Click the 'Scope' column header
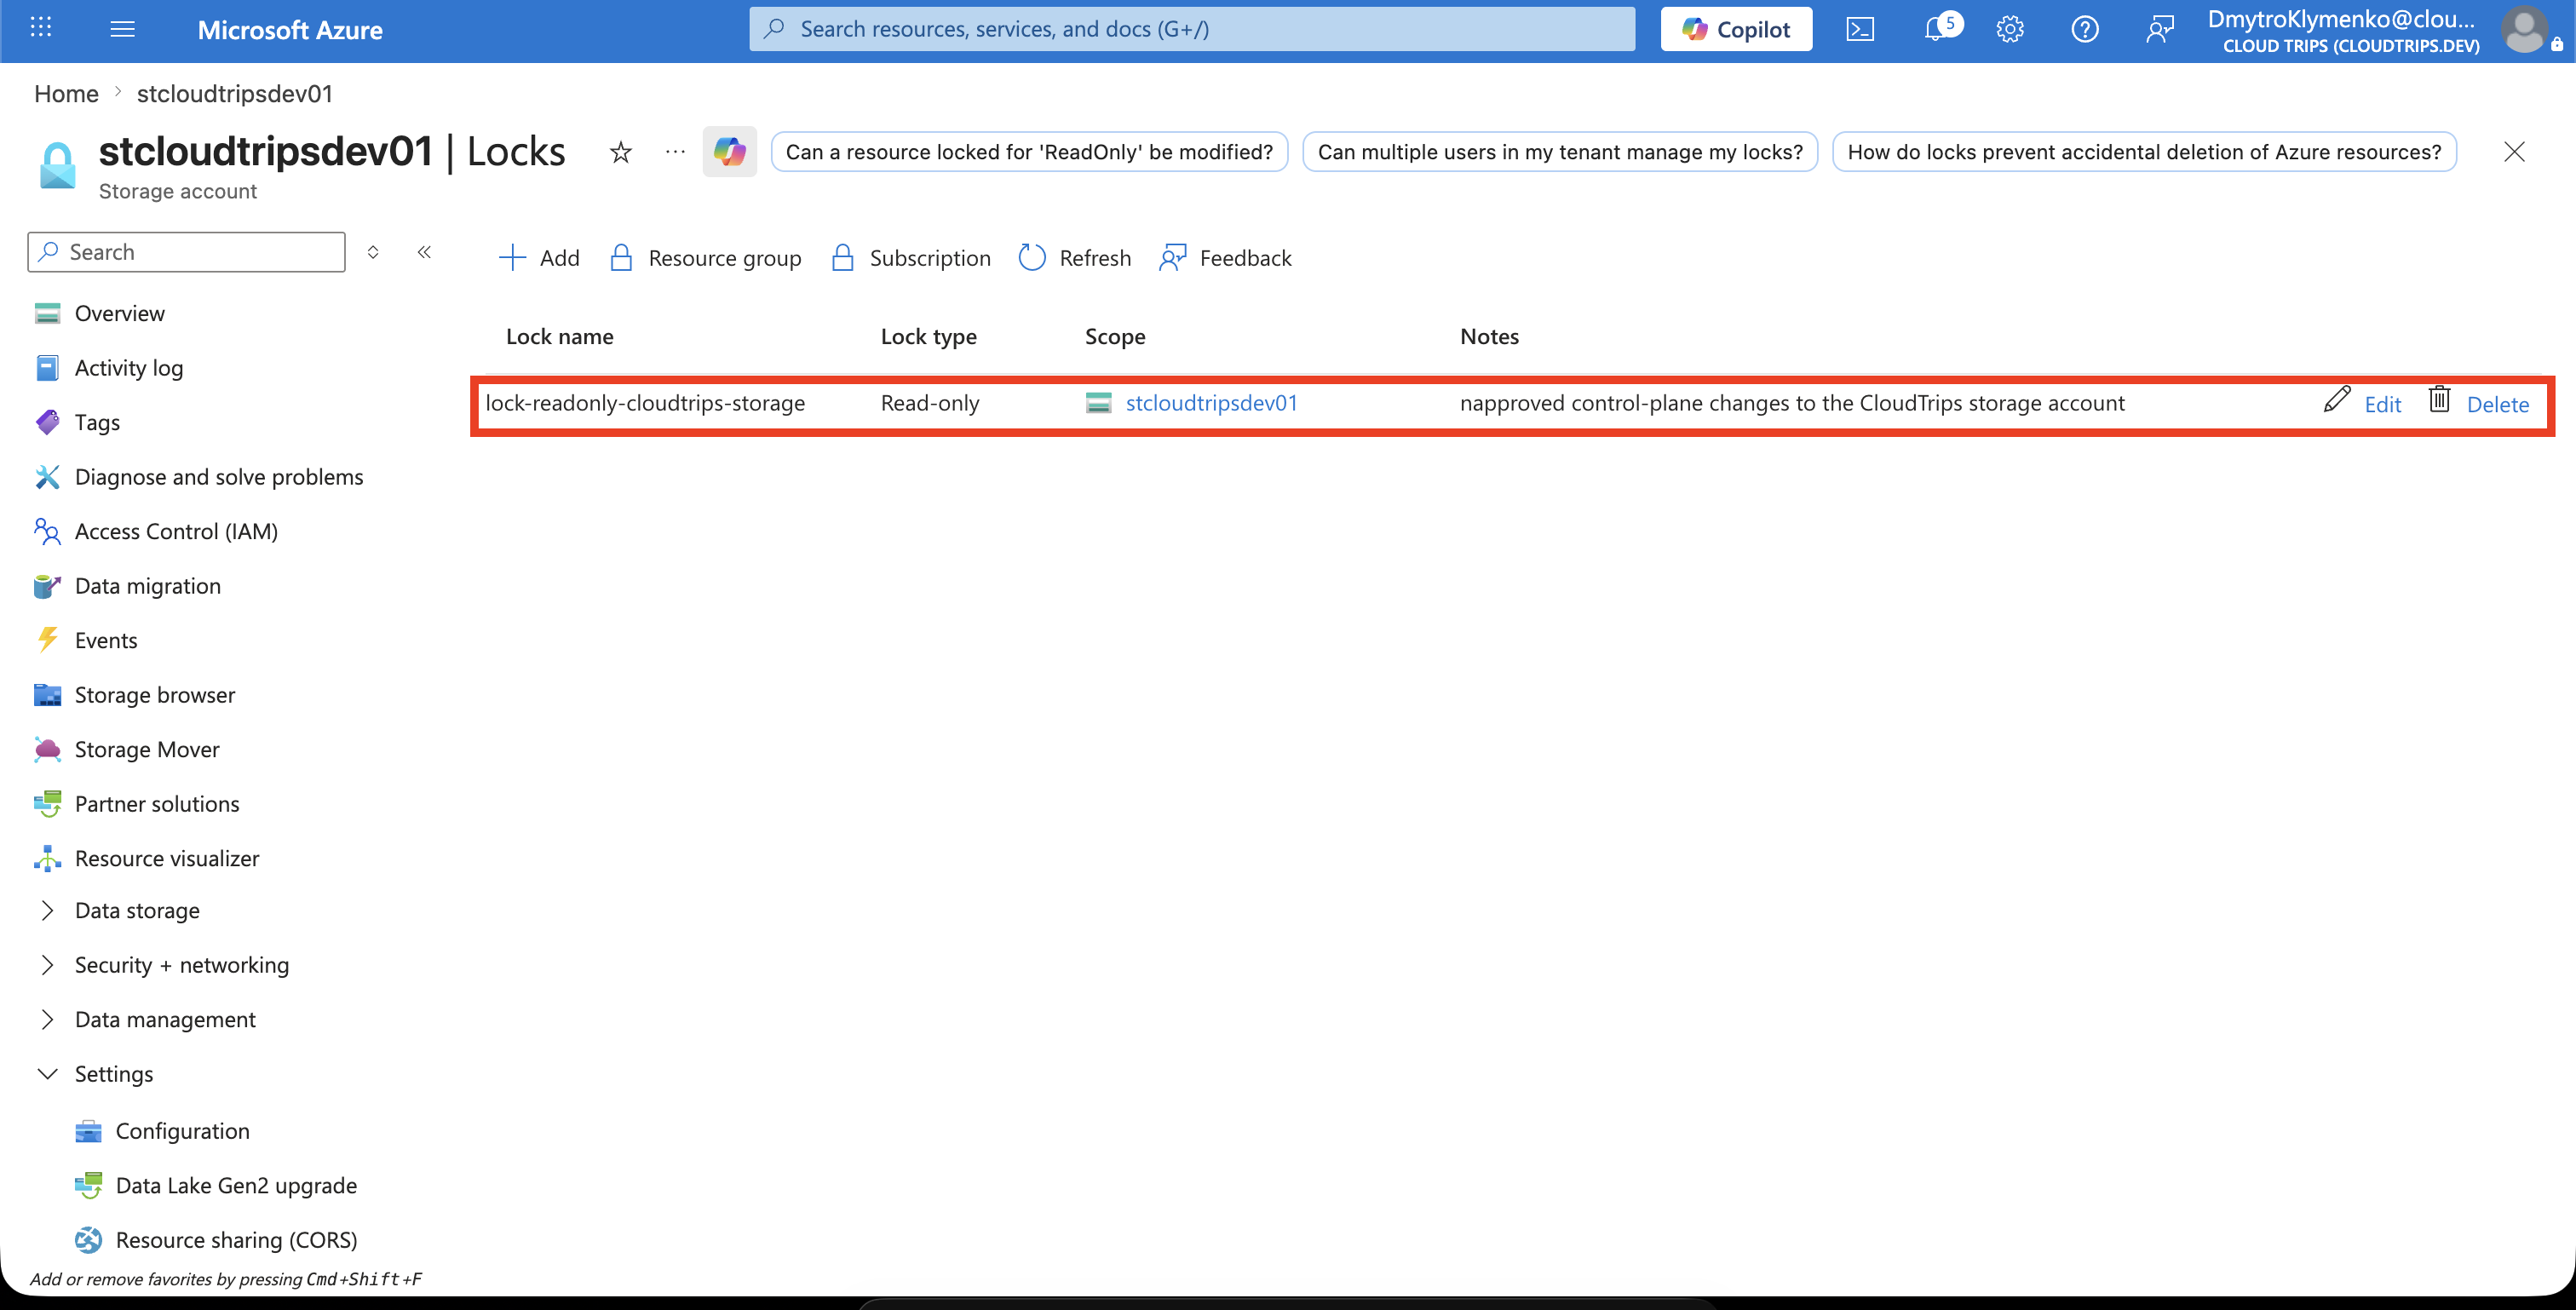 point(1115,337)
